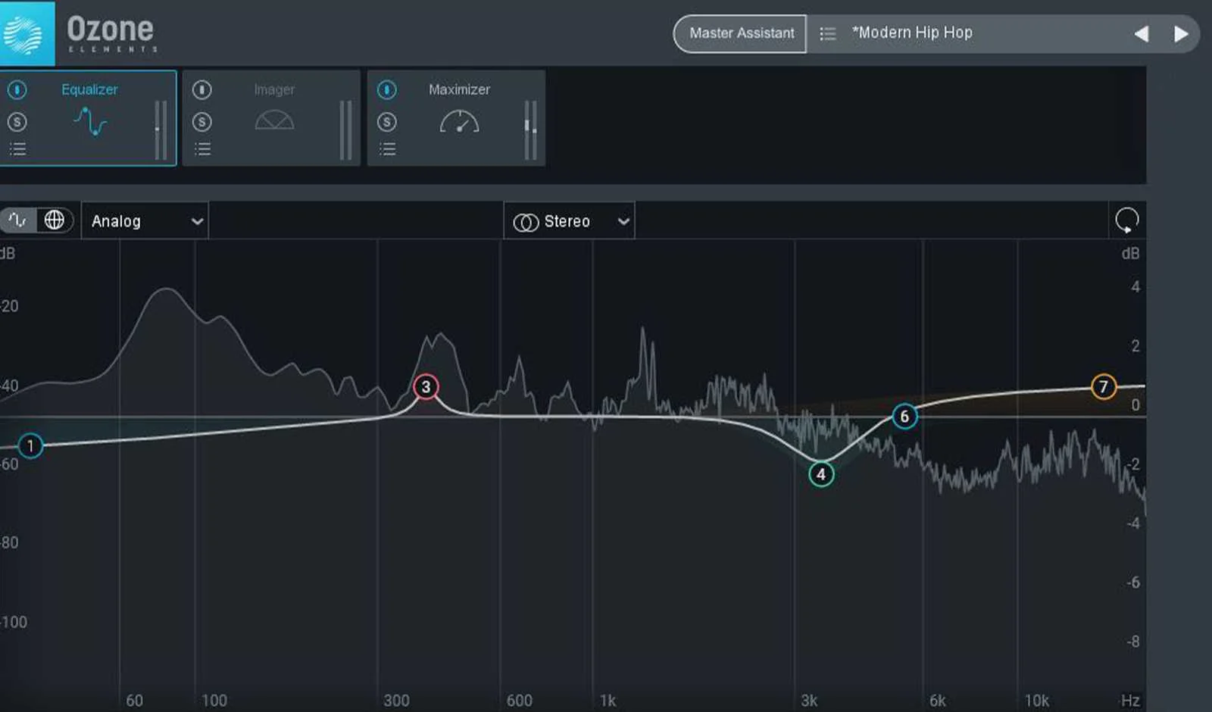Expand the Stereo channel dropdown

click(x=570, y=221)
